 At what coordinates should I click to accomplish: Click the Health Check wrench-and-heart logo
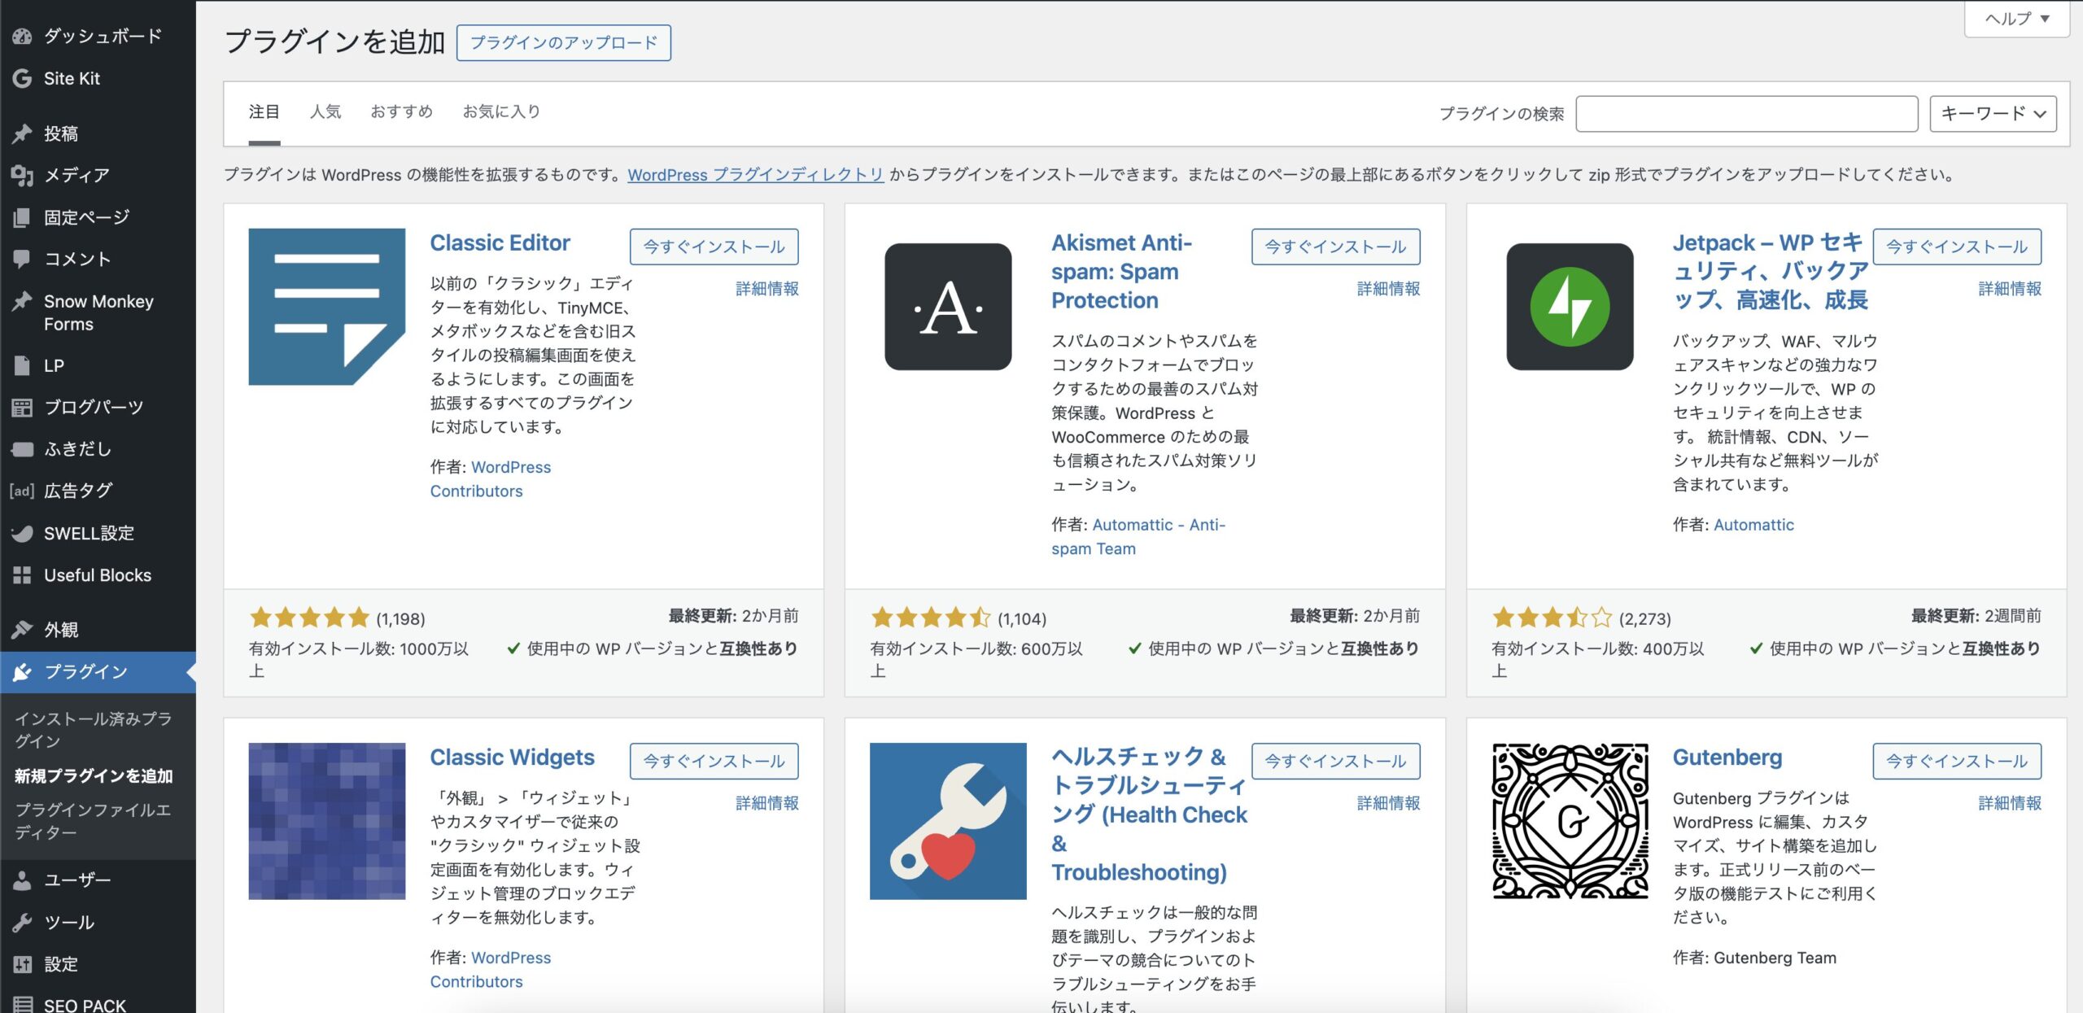pos(948,821)
